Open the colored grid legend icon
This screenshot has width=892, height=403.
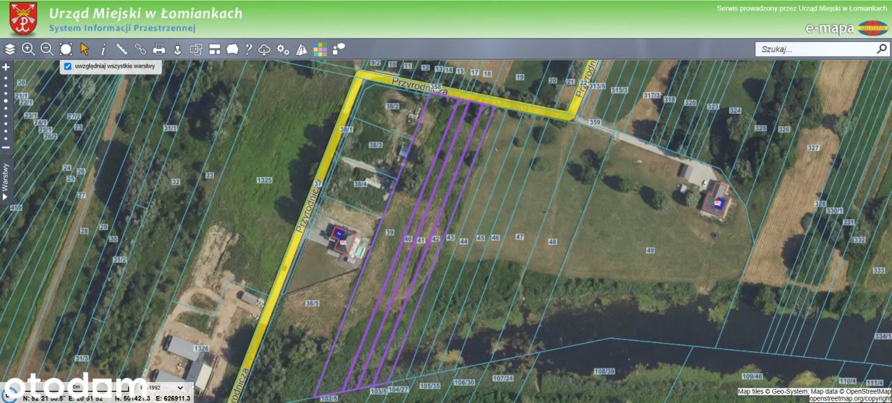point(320,49)
